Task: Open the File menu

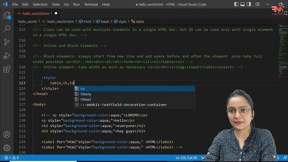Action: coord(15,4)
